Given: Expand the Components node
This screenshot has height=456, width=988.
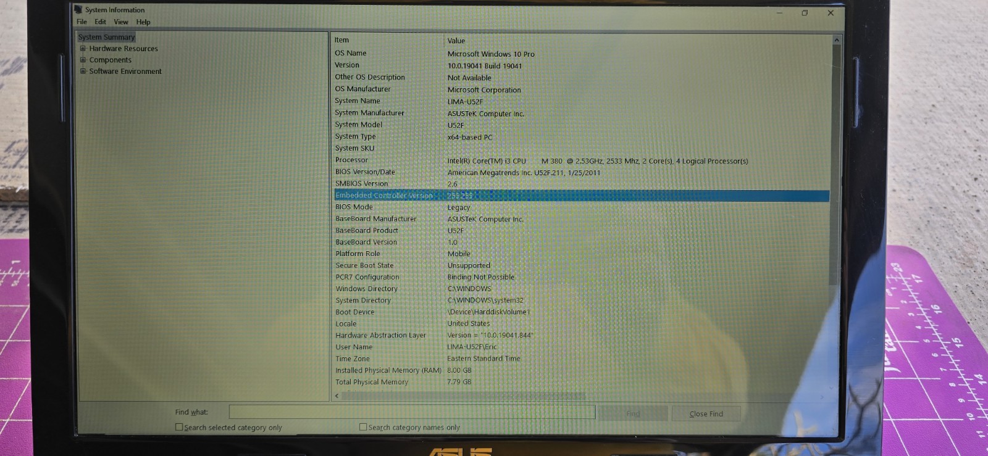Looking at the screenshot, I should click(83, 60).
